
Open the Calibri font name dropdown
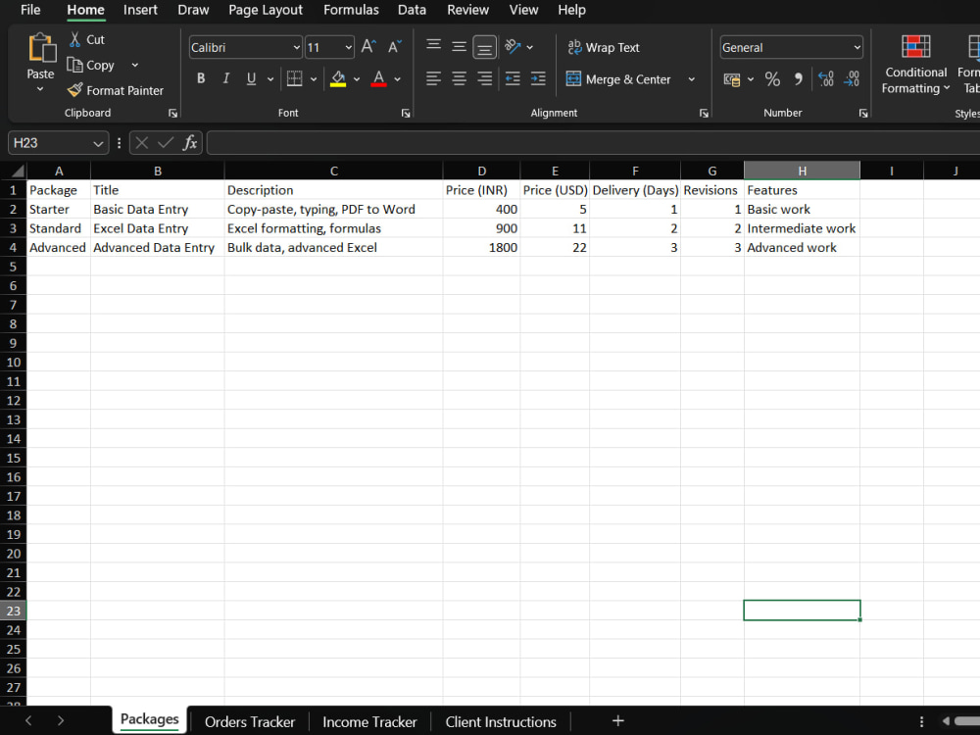297,47
